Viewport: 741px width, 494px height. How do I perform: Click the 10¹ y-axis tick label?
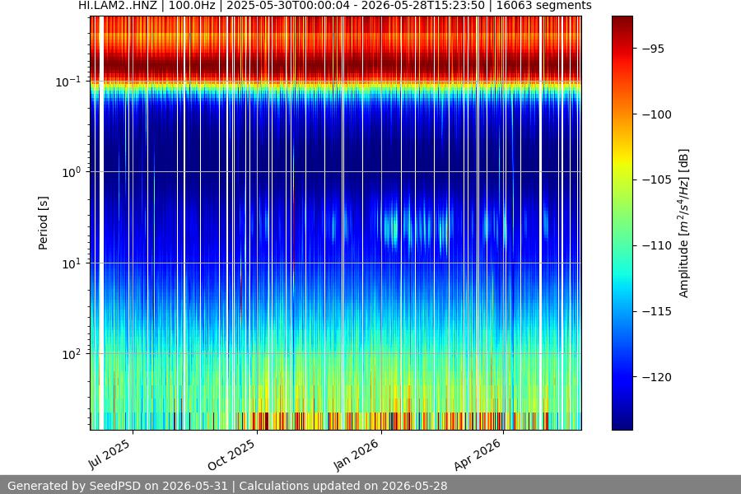(72, 263)
